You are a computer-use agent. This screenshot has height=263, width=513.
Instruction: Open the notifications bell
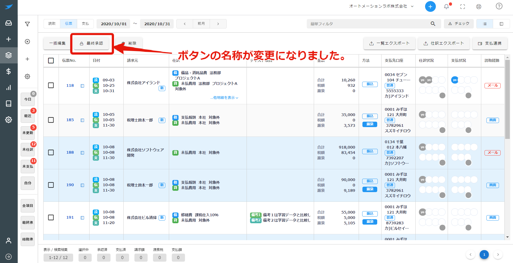point(446,6)
